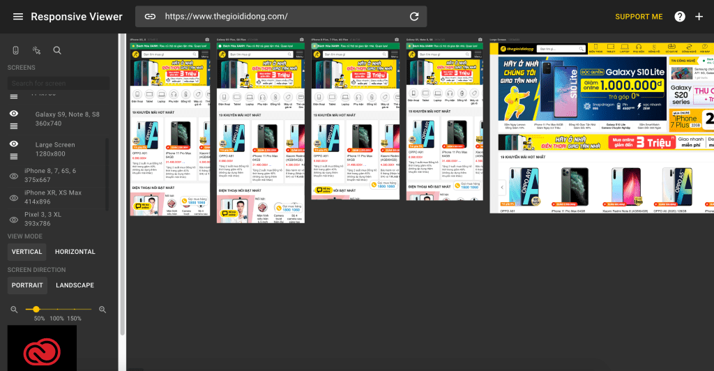Click the SUPPORT ME link

(639, 17)
